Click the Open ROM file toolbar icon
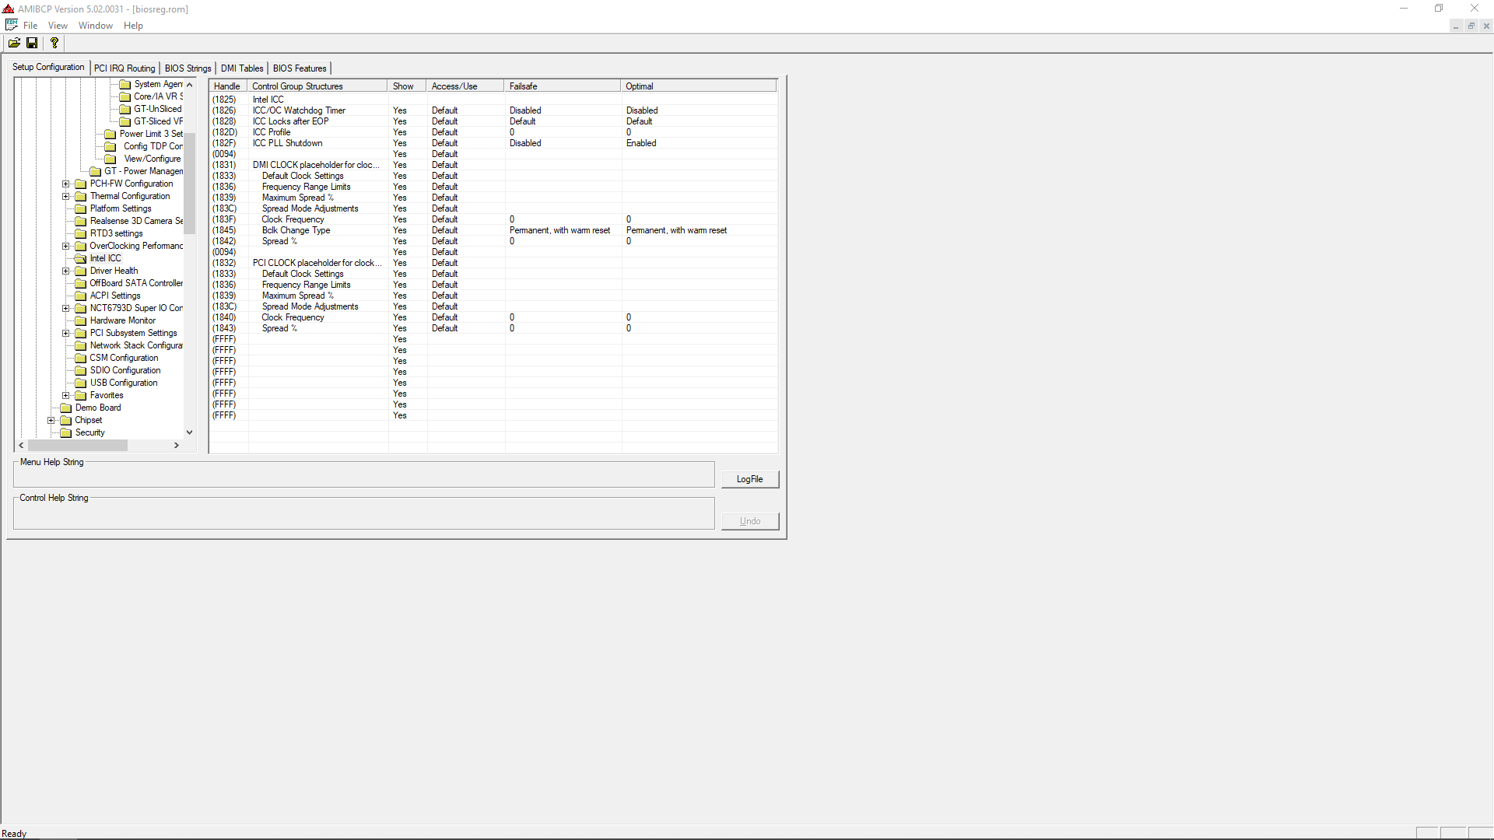The height and width of the screenshot is (840, 1494). 14,43
